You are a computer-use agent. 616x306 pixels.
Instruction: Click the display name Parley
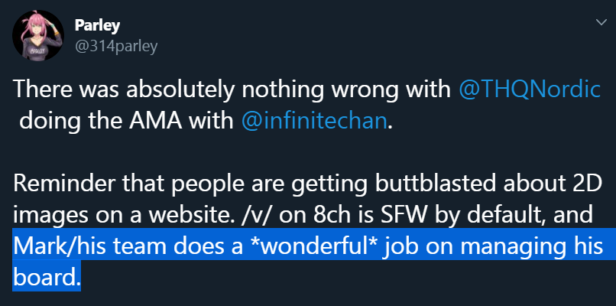[97, 26]
